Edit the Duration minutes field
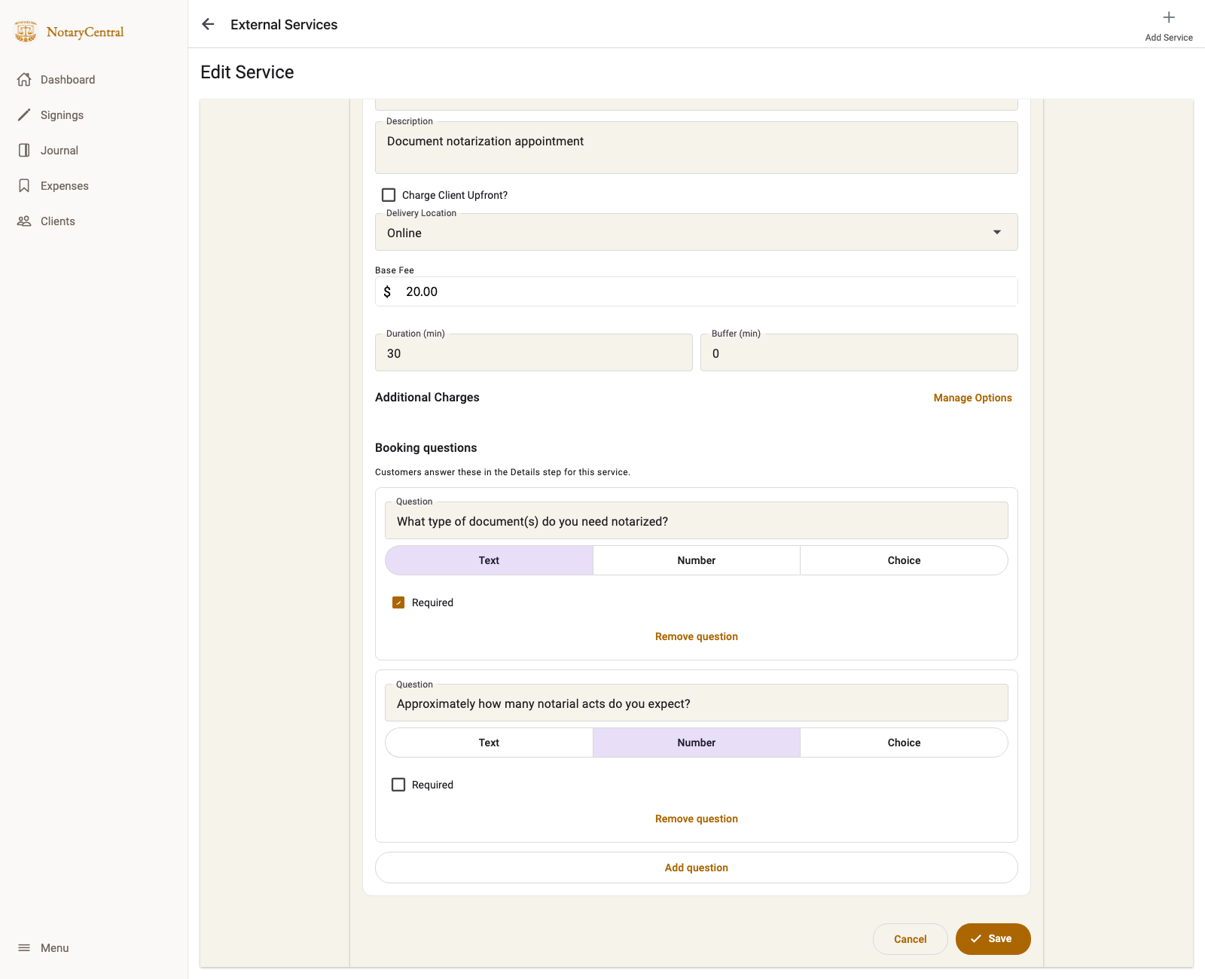Viewport: 1205px width, 979px height. pyautogui.click(x=534, y=352)
